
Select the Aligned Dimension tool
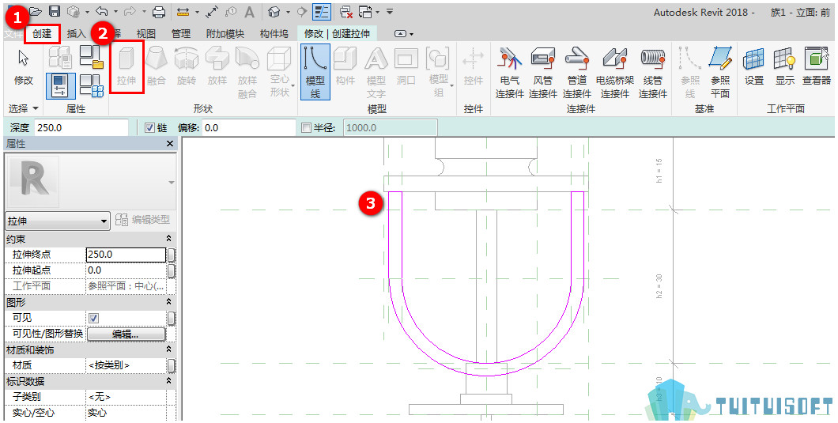(212, 11)
